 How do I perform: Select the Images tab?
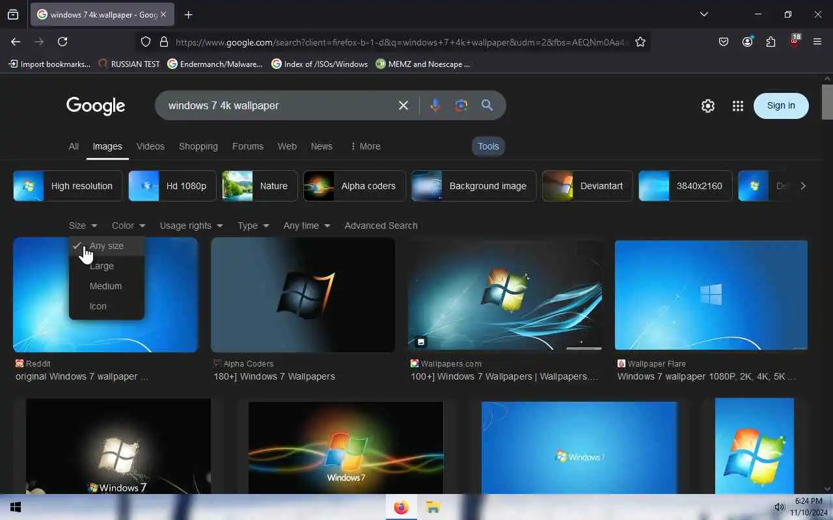pyautogui.click(x=107, y=146)
